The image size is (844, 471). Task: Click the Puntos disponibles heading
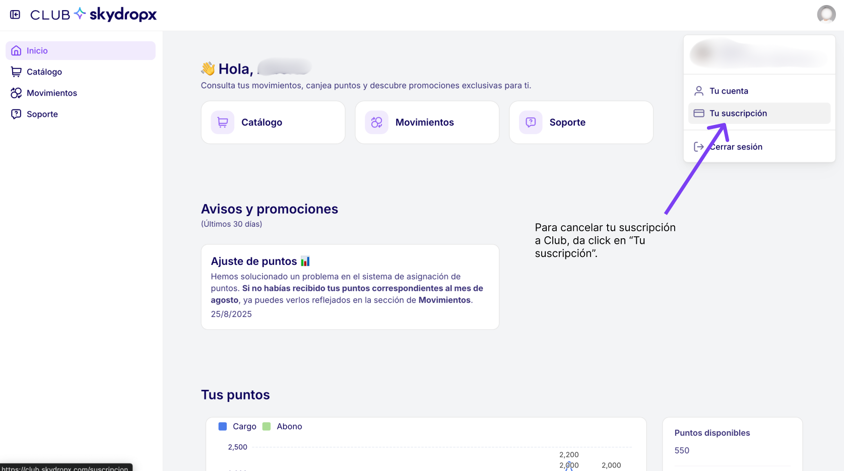712,433
